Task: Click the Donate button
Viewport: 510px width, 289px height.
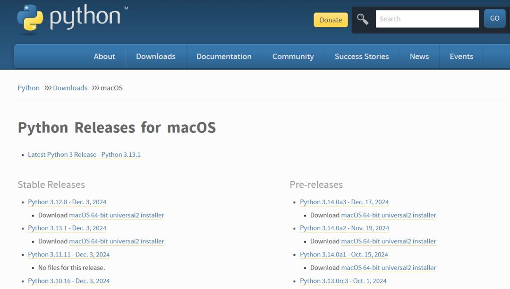Action: [331, 20]
